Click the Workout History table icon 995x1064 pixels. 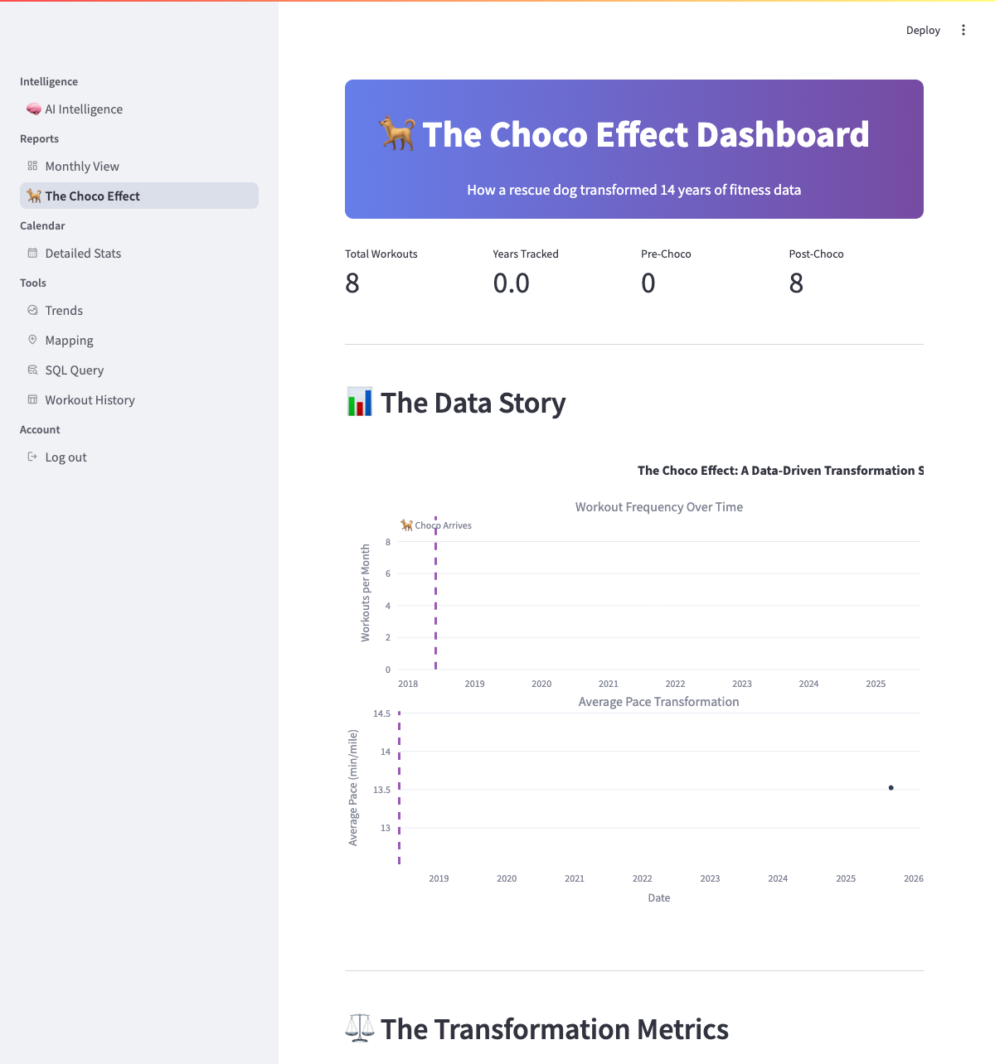pyautogui.click(x=32, y=399)
